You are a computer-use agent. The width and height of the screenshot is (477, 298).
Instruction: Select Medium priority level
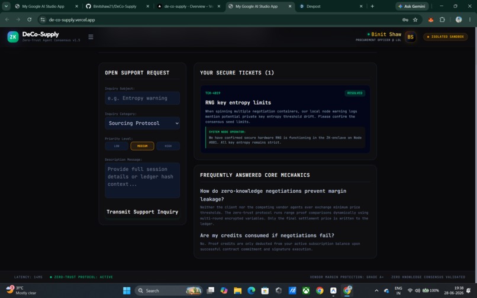pyautogui.click(x=143, y=146)
